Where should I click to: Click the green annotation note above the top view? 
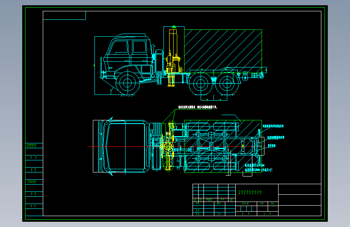(x=197, y=107)
